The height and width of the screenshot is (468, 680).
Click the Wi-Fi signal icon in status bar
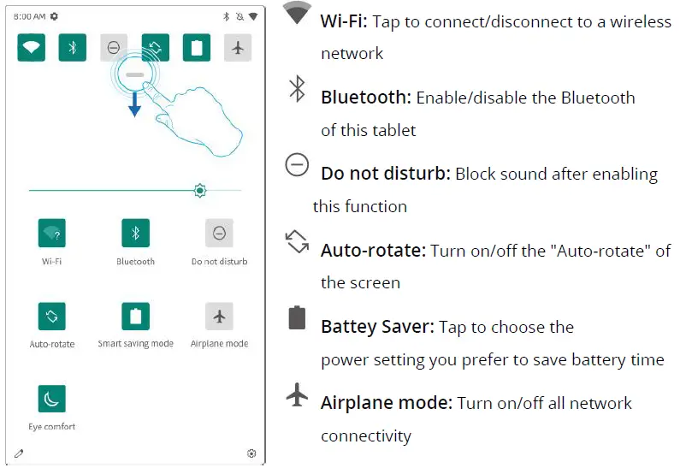(253, 16)
